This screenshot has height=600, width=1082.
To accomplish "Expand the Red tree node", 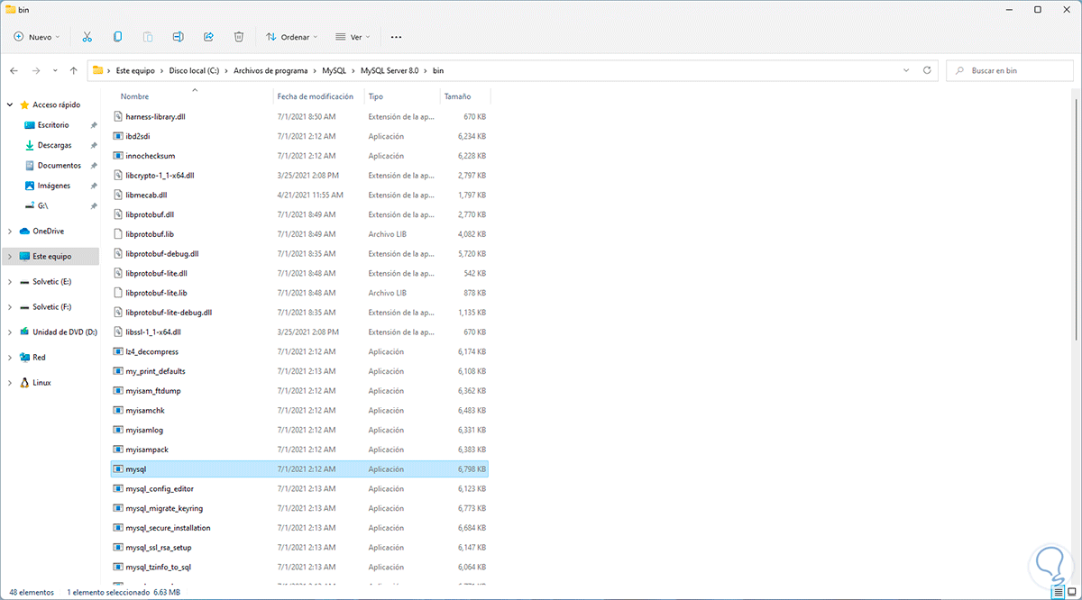I will tap(10, 358).
